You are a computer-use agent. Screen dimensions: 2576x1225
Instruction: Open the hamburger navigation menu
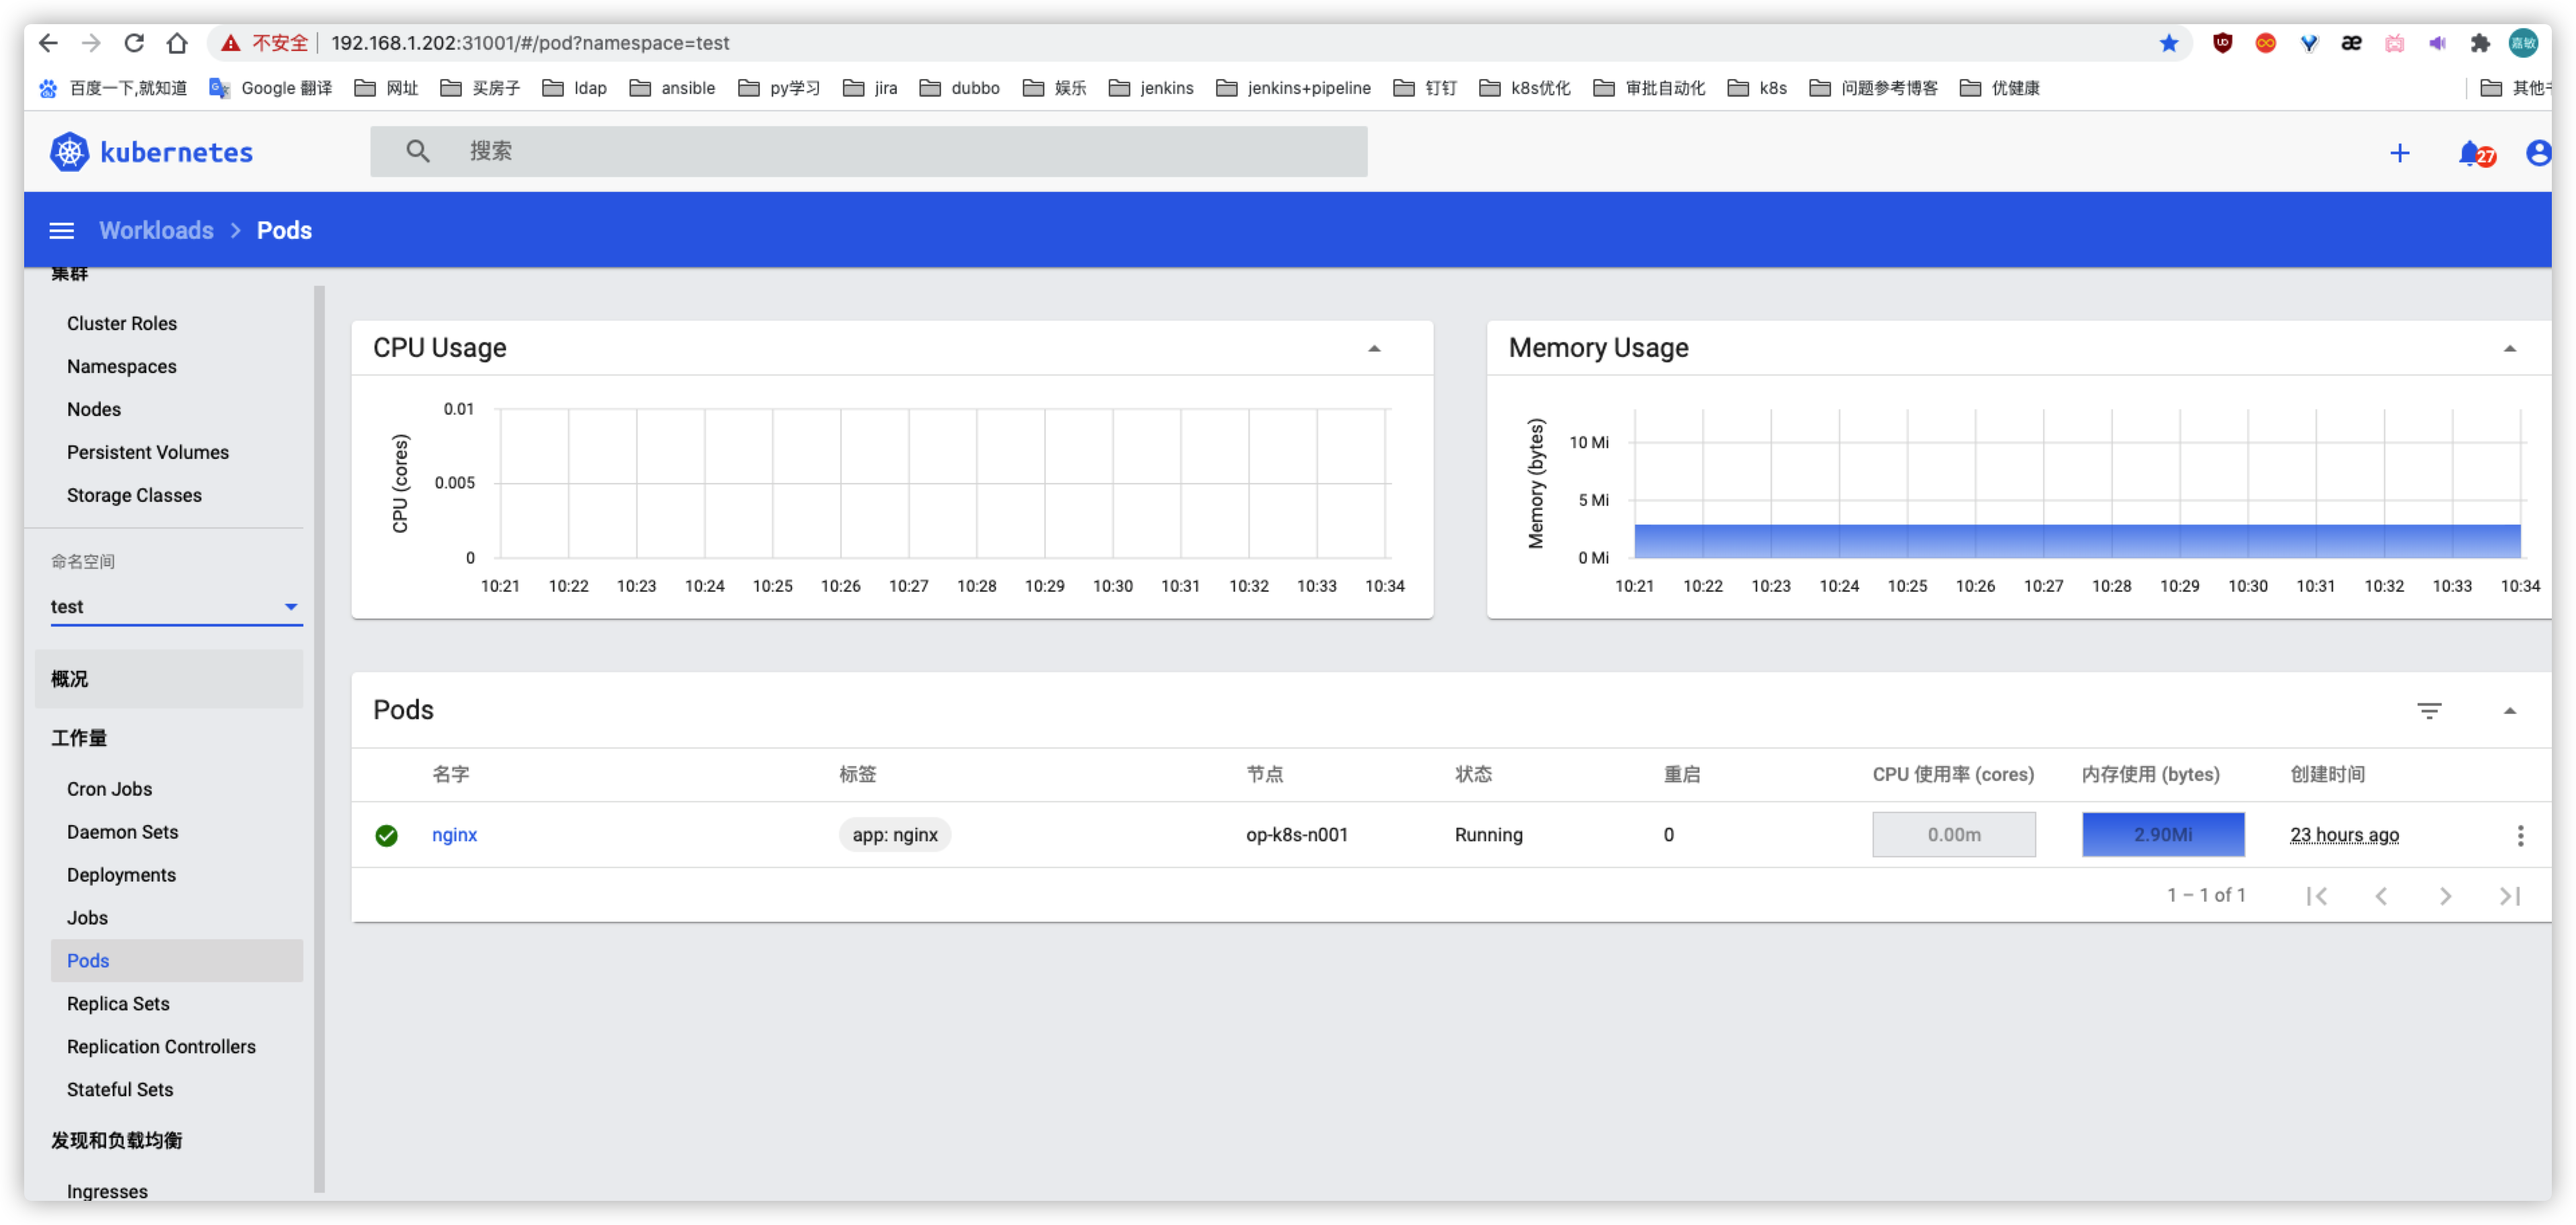point(62,231)
